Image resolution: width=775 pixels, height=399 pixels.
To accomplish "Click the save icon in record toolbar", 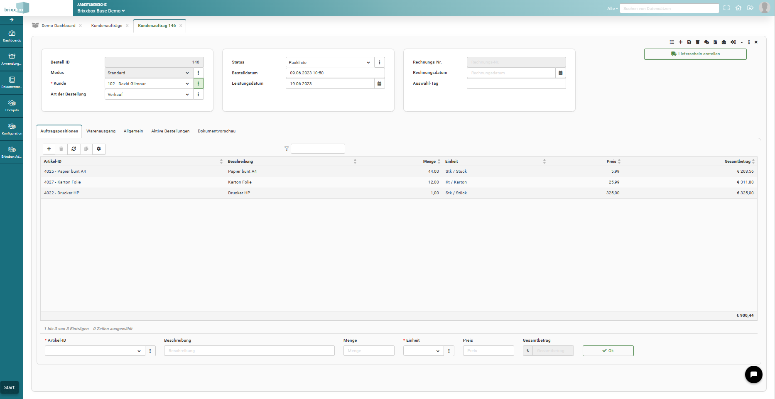I will [689, 42].
